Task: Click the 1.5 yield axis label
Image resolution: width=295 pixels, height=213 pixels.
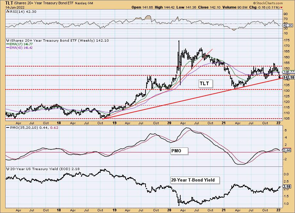Action: point(286,196)
